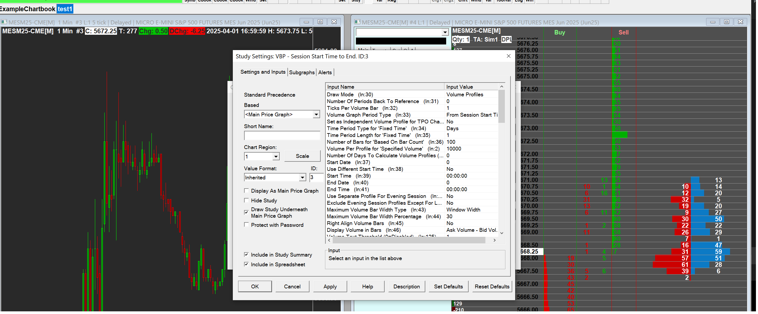The image size is (758, 314).
Task: Click the inputs list vertical scrollbar thumb
Action: [x=502, y=107]
